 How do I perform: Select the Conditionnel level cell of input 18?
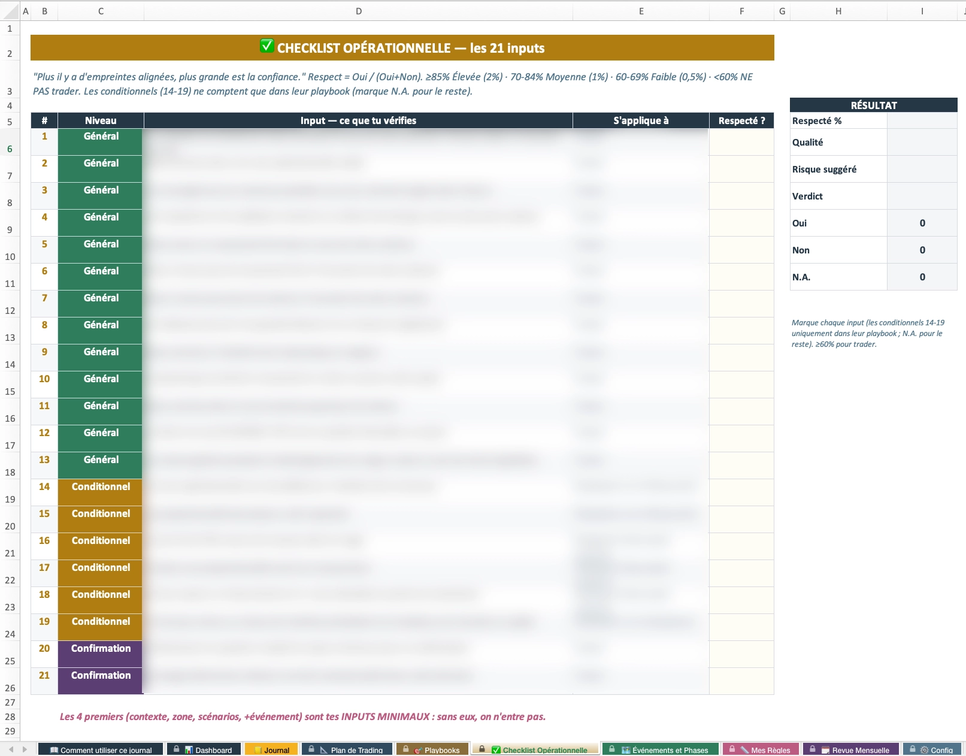(101, 601)
